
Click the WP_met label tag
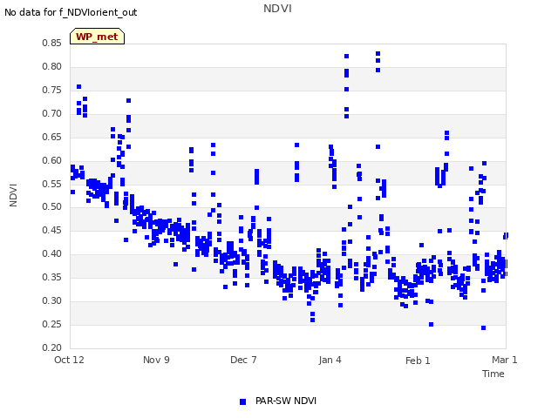coord(97,37)
